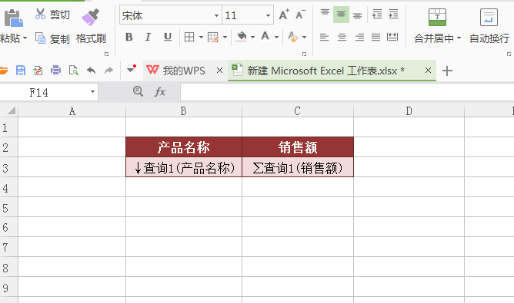Click the increase indent icon

click(x=393, y=15)
